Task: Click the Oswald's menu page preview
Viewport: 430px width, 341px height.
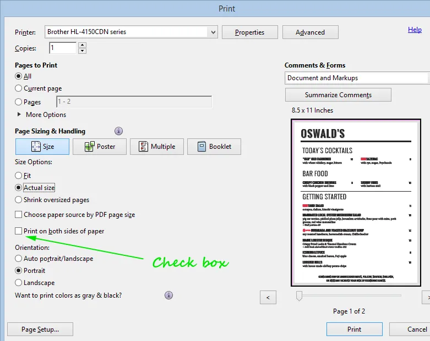Action: [x=356, y=203]
